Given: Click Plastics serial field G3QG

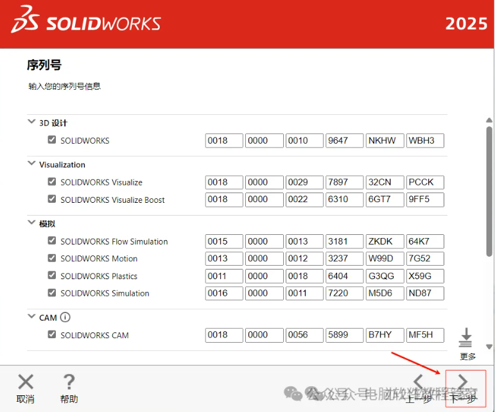Looking at the screenshot, I should [x=385, y=276].
